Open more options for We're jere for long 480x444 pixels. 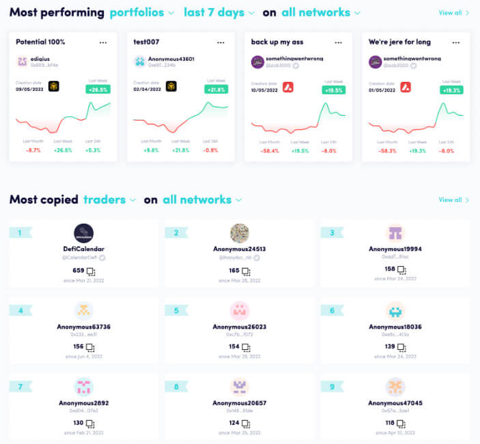457,42
